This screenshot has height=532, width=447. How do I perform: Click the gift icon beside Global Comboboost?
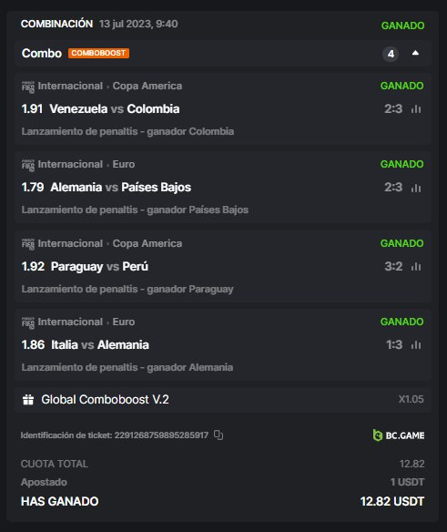click(x=28, y=399)
